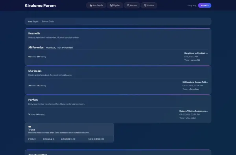This screenshot has width=236, height=155.
Task: Click the Trend rules description text
Action: click(59, 133)
